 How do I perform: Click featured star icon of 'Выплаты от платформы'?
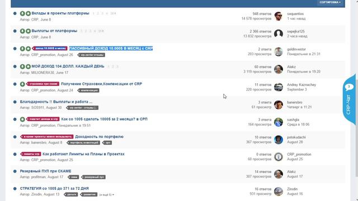coord(28,31)
